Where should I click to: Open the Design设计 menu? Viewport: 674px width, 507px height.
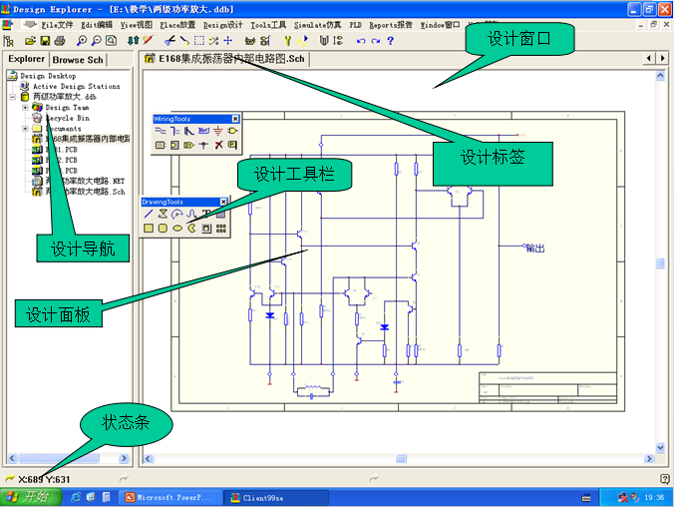pos(223,25)
